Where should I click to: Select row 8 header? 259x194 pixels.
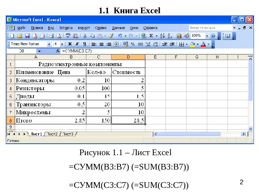coord(10,120)
